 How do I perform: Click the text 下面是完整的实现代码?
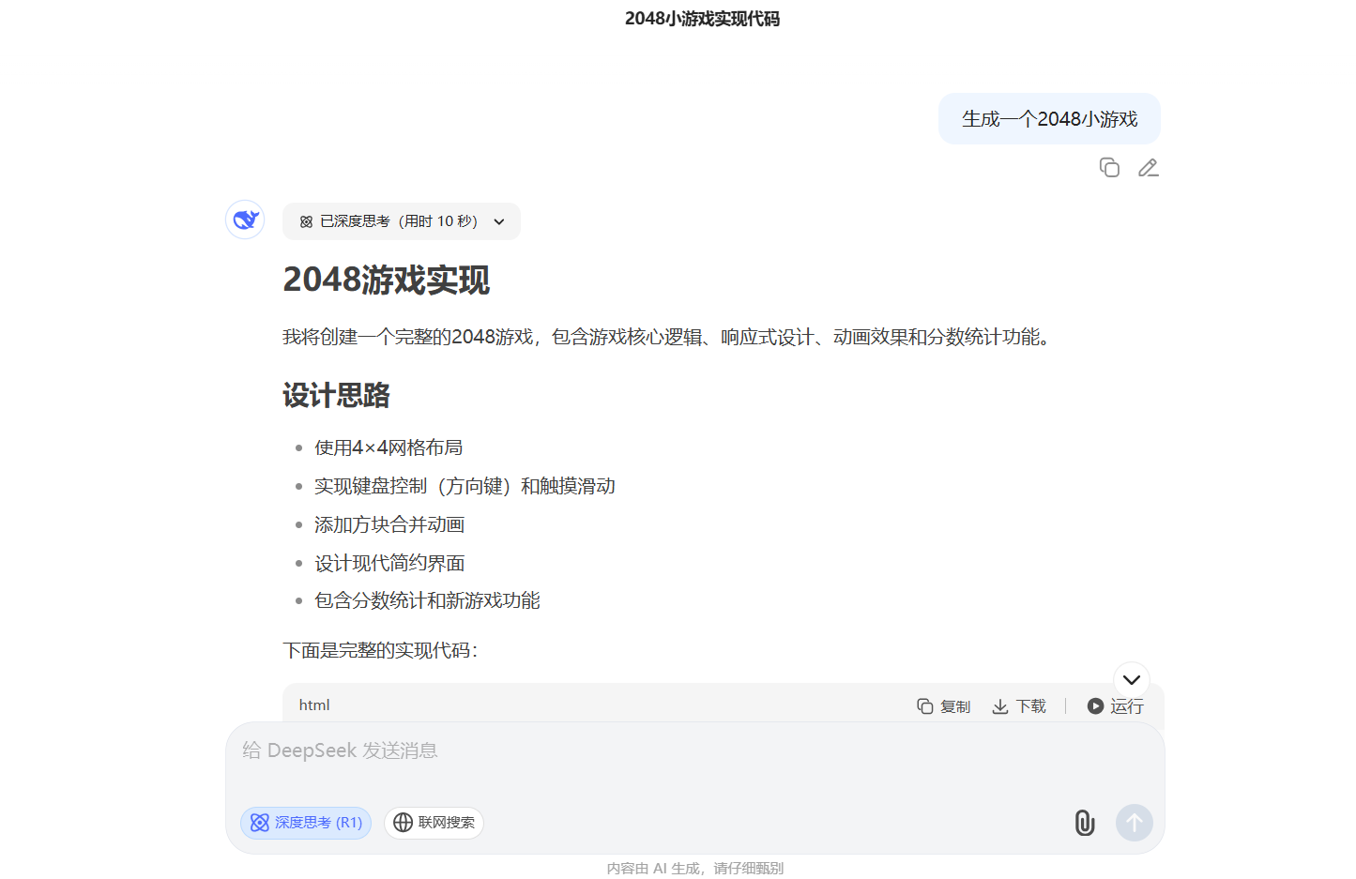(380, 650)
